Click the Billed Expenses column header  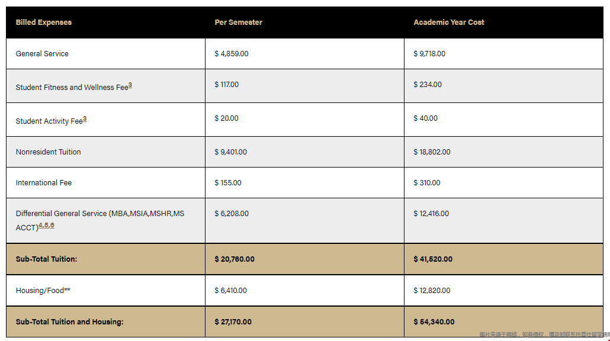pos(44,22)
